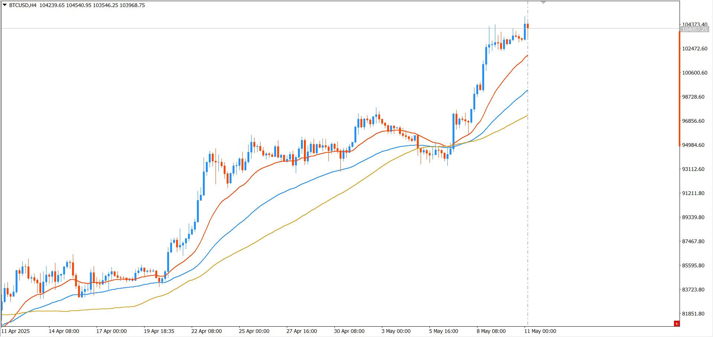713x337 pixels.
Task: Click the orange bar on price scale
Action: click(680, 89)
